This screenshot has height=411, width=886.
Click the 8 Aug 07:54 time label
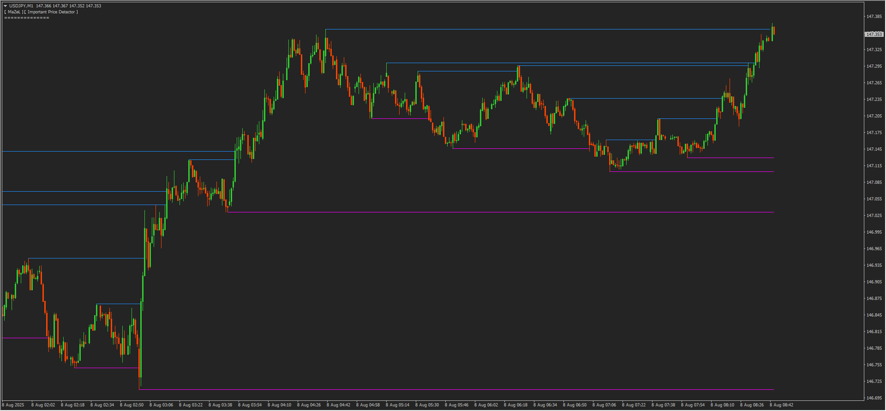(693, 405)
